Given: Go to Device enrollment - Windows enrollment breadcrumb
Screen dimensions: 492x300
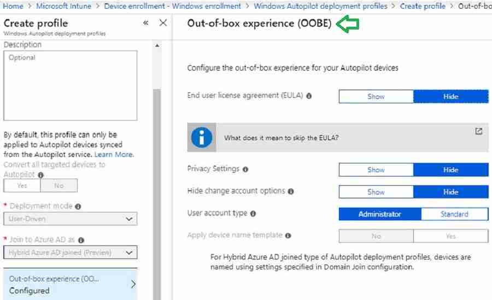Looking at the screenshot, I should click(x=173, y=6).
